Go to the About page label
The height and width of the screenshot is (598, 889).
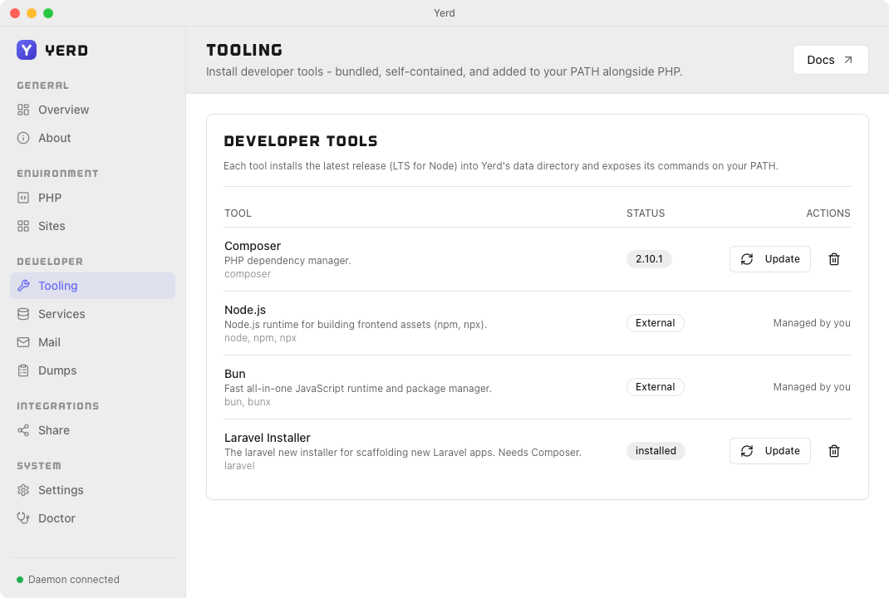click(55, 139)
